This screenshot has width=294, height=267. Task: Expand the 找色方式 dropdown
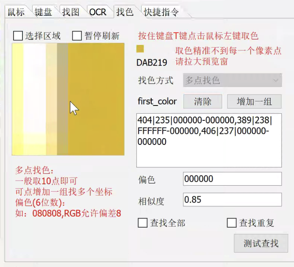point(232,80)
